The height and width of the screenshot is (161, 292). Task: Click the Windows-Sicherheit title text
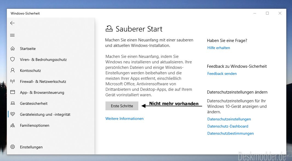pos(25,13)
